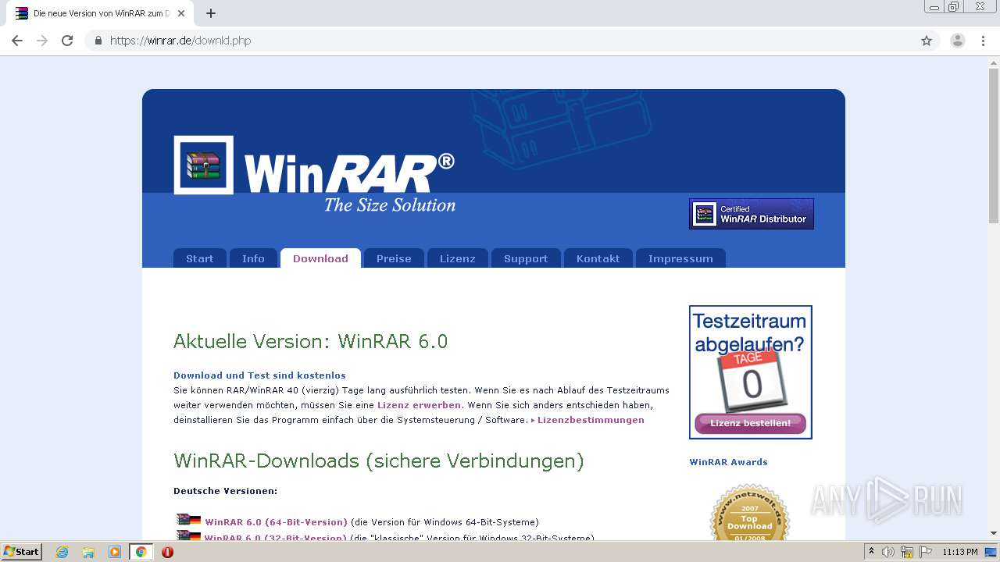1000x562 pixels.
Task: Click the Aktuelle Version: WinRAR 6.0 heading
Action: (310, 342)
